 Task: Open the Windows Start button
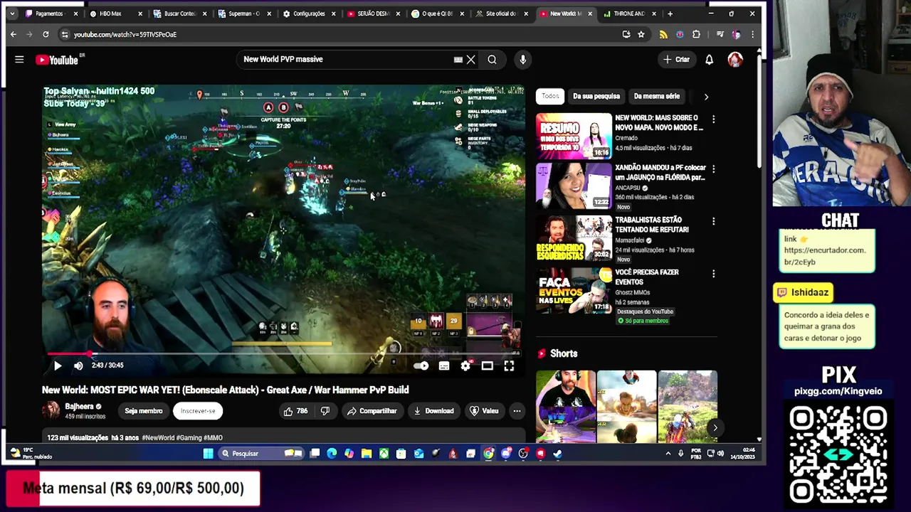(208, 454)
